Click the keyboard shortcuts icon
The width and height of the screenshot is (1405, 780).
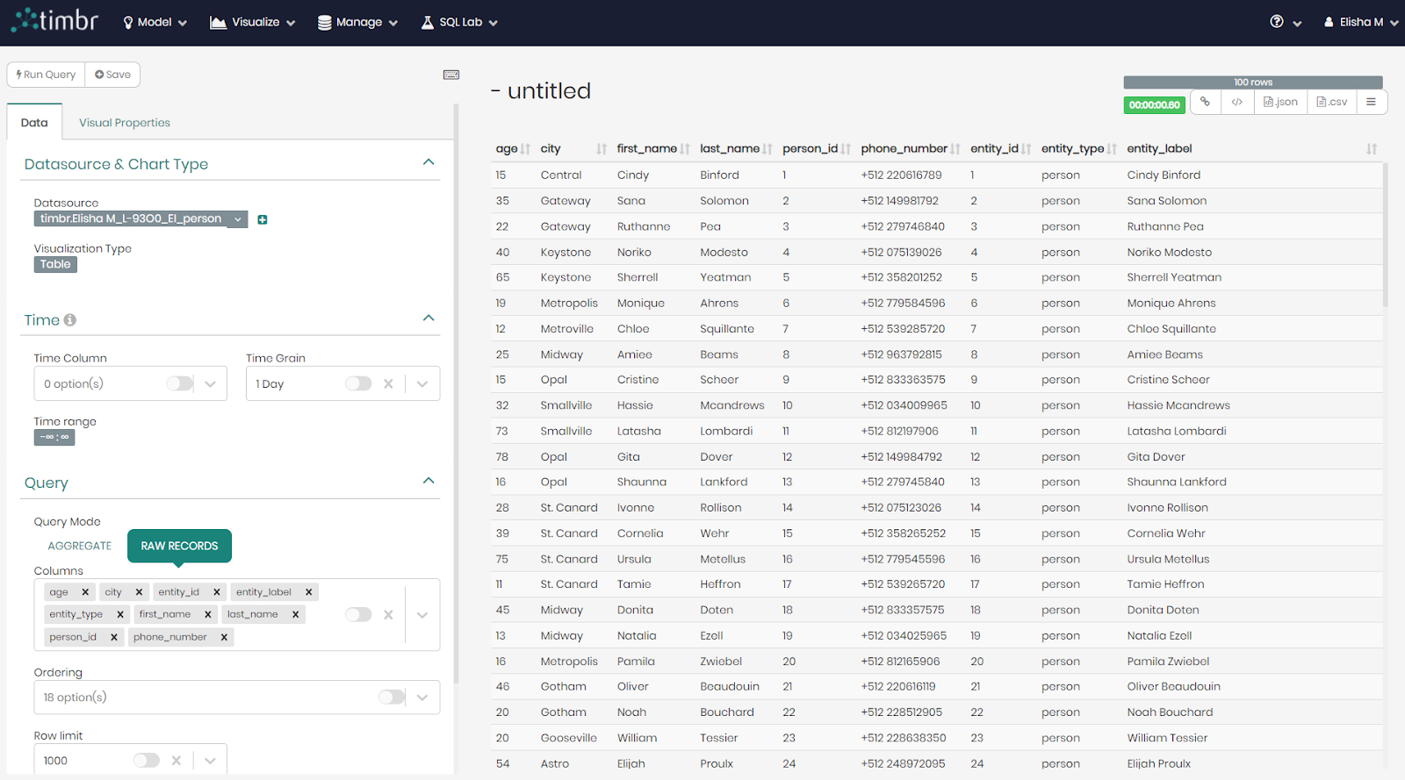pos(451,75)
